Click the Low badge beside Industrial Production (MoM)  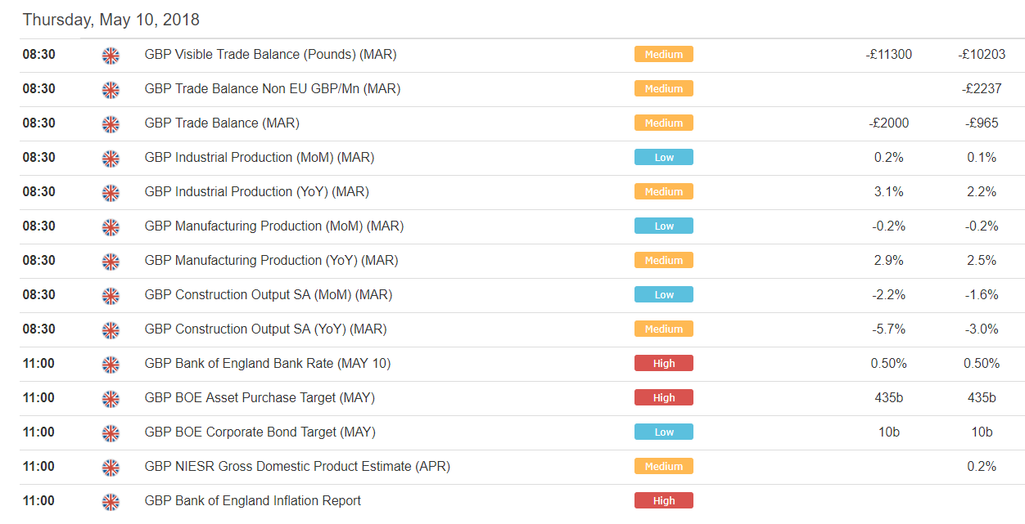pos(663,157)
